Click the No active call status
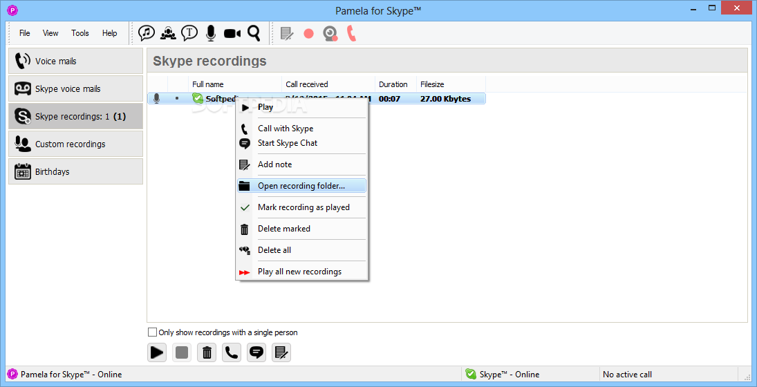Image resolution: width=757 pixels, height=387 pixels. 627,375
